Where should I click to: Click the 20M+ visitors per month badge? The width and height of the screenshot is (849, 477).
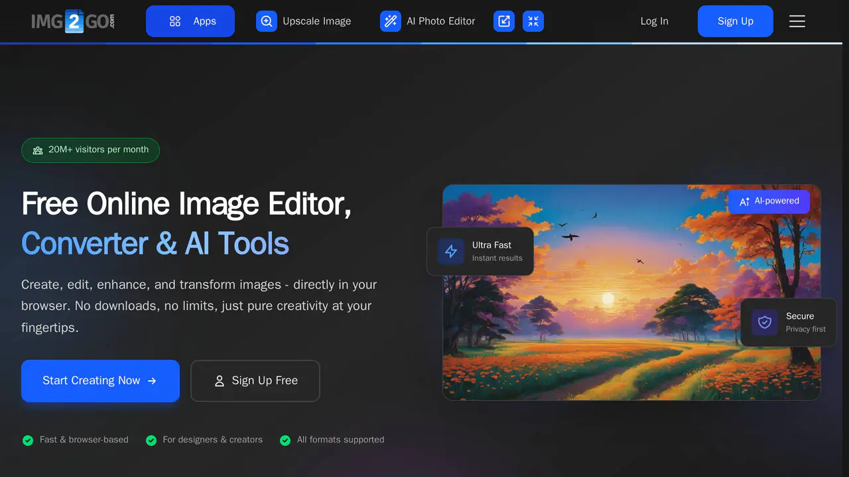[90, 150]
